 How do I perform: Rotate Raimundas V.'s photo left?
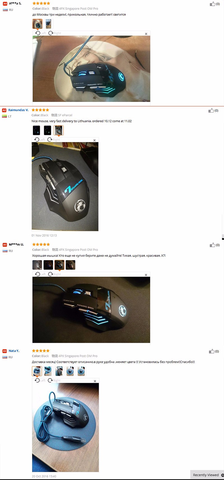39,139
